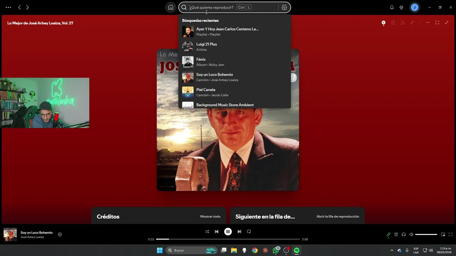Toggle shuffle playback
This screenshot has width=456, height=256.
tap(207, 231)
